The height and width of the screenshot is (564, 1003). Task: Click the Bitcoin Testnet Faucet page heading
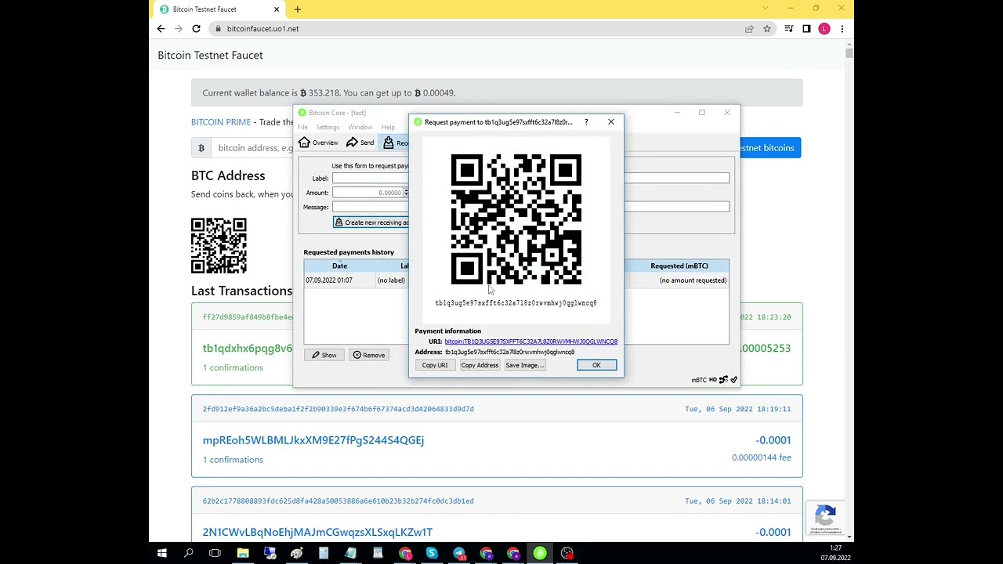pos(210,56)
